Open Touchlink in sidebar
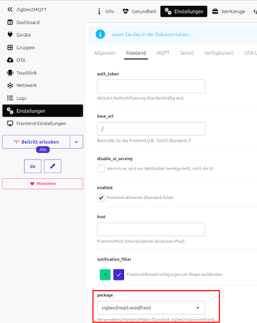257x323 pixels. click(22, 73)
